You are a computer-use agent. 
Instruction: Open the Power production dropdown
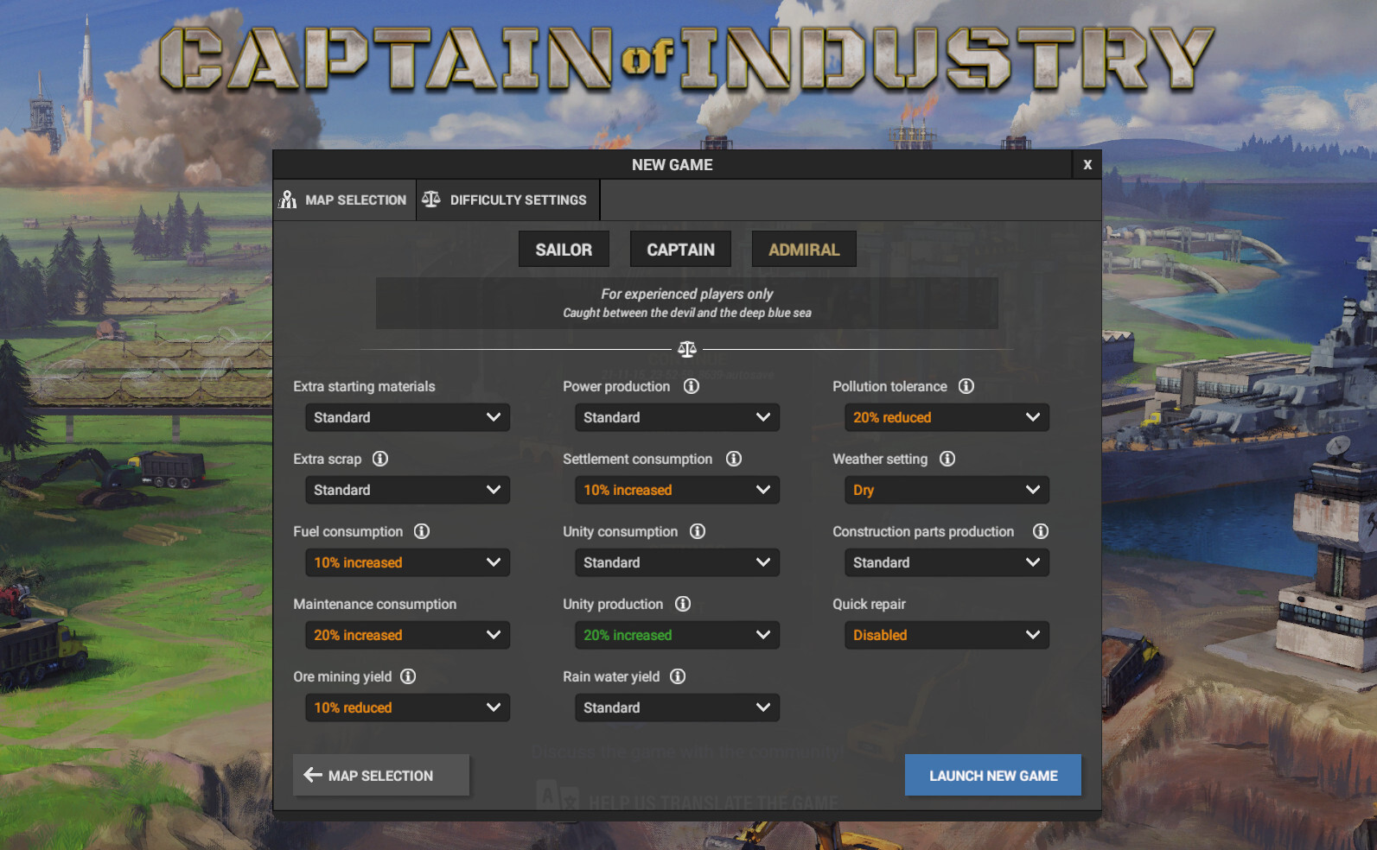coord(677,417)
